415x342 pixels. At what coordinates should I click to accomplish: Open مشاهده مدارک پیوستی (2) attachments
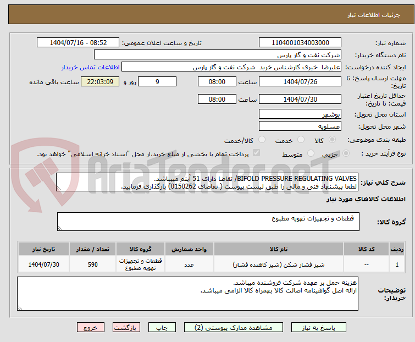(235, 327)
